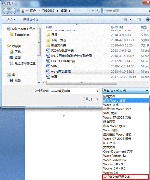Toggle the preview pane icon
Viewport: 150px width, 180px height.
point(139,19)
